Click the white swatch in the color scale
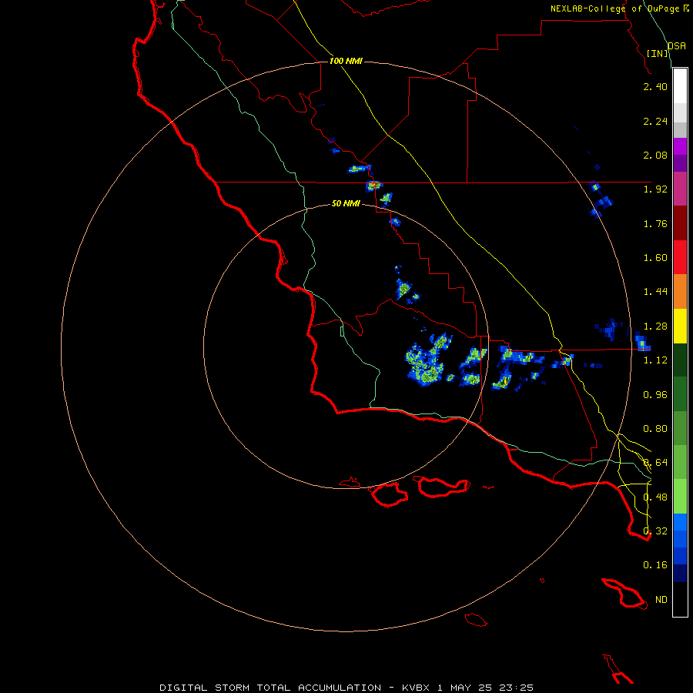This screenshot has height=693, width=693. pyautogui.click(x=680, y=86)
